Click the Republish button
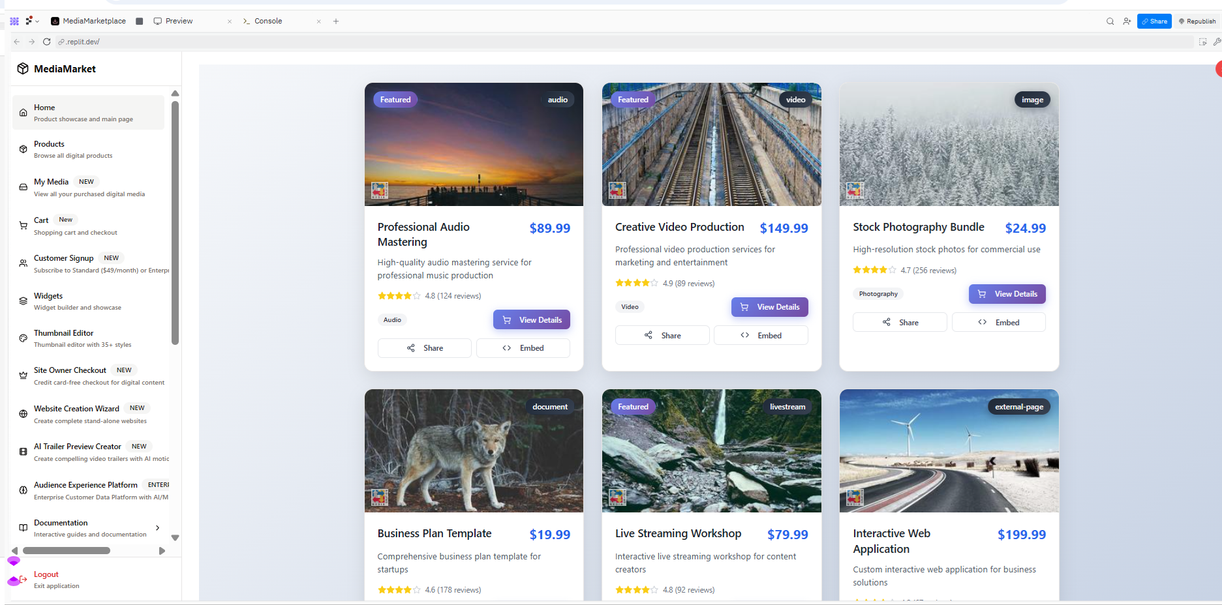The height and width of the screenshot is (605, 1222). click(x=1197, y=22)
